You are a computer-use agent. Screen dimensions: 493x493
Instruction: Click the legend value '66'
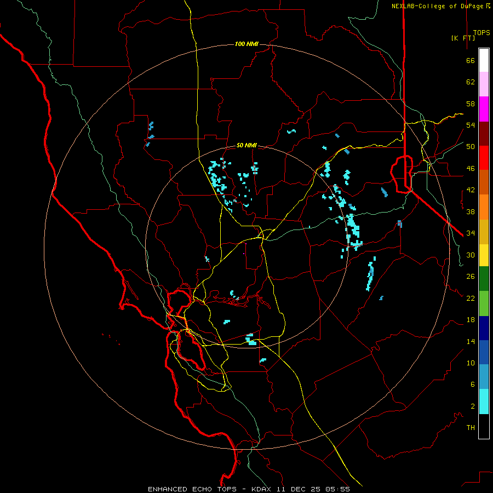click(471, 60)
